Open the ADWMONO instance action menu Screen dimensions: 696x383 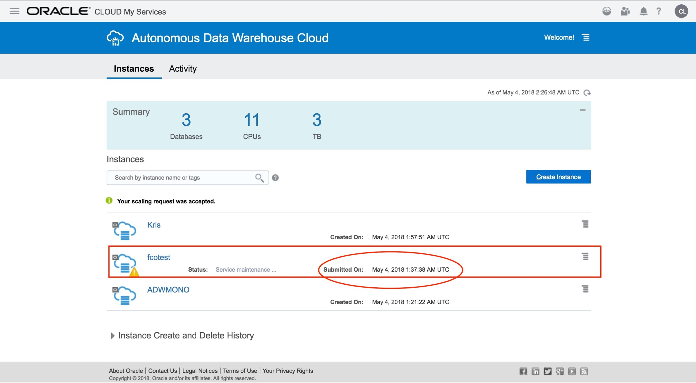pos(585,289)
